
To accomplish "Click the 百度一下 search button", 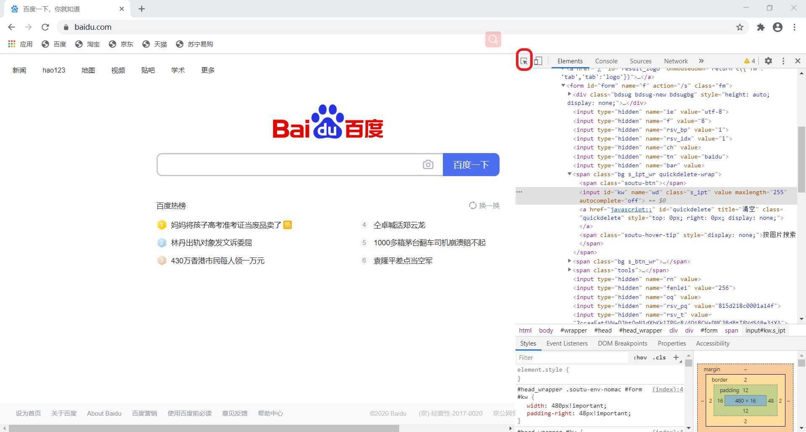I will [471, 164].
